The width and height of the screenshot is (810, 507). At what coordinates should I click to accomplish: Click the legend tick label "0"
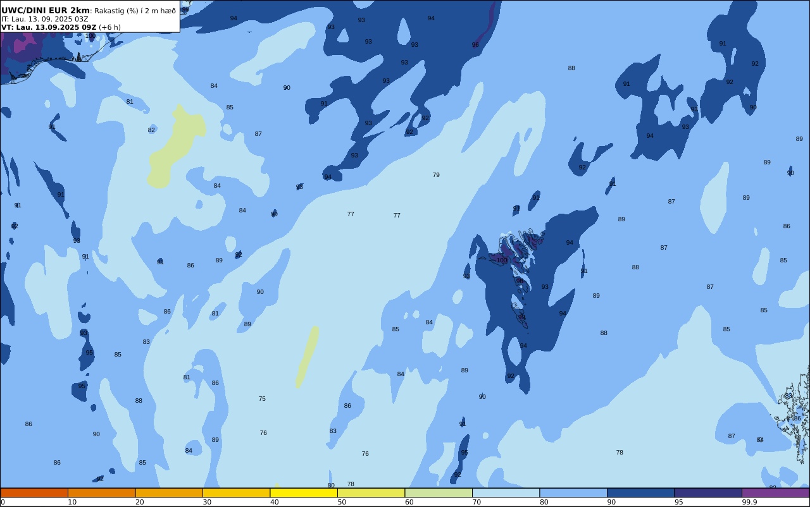3,502
